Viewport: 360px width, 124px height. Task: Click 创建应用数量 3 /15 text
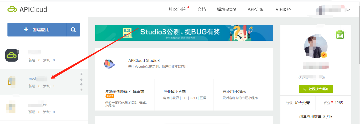coord(316,117)
